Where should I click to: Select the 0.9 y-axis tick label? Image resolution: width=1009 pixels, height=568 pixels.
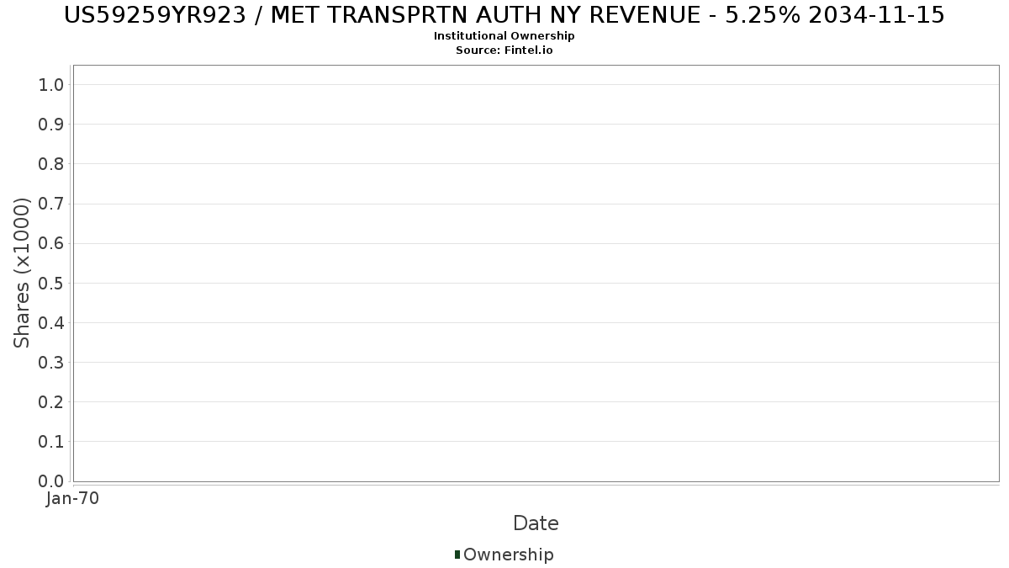[x=51, y=125]
